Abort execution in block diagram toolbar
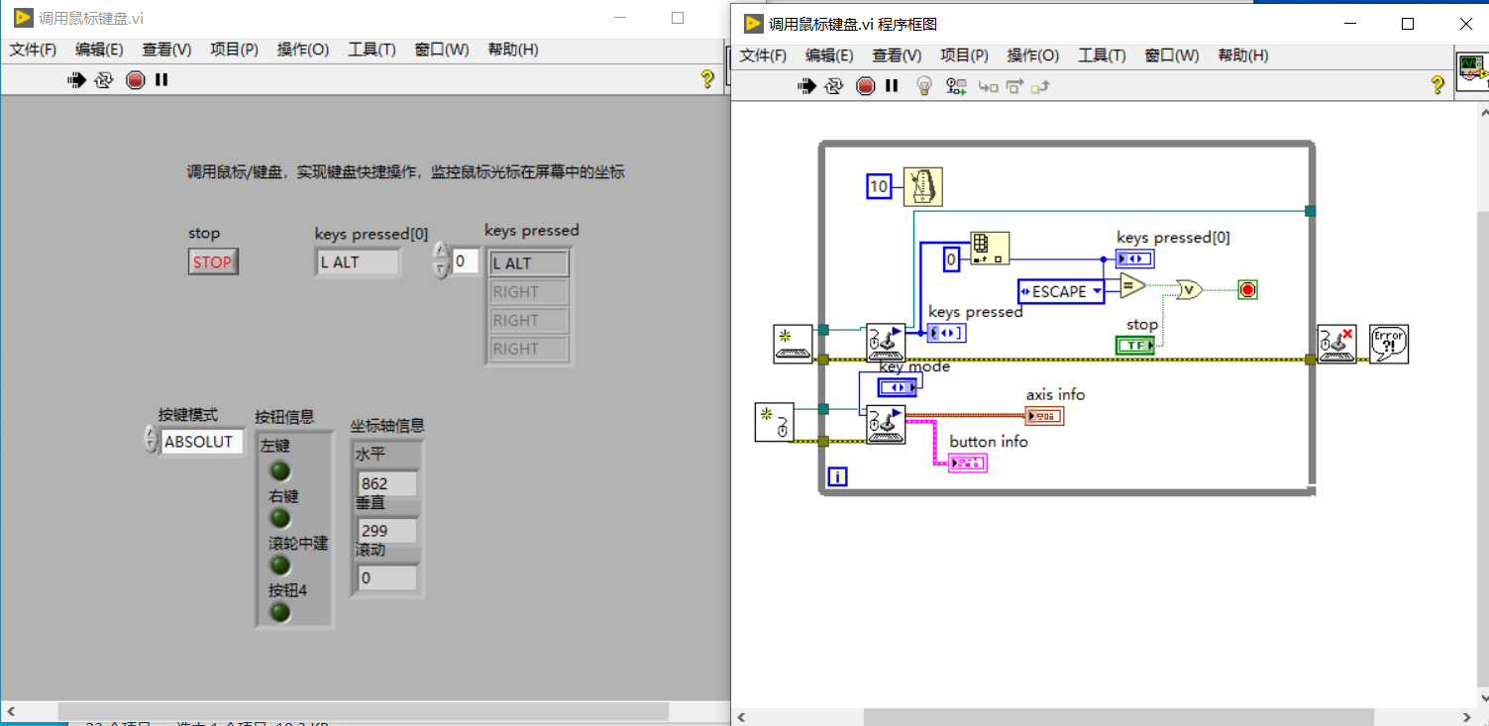 pyautogui.click(x=866, y=86)
